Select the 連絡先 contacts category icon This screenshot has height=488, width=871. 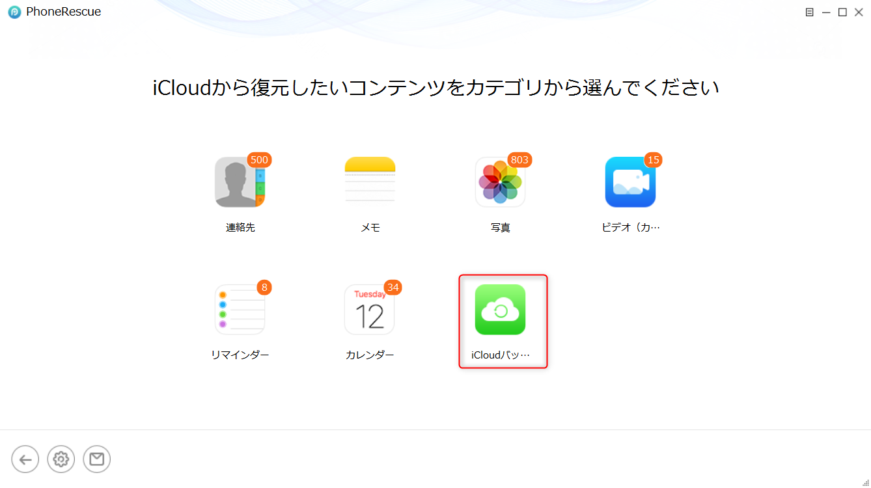point(240,182)
